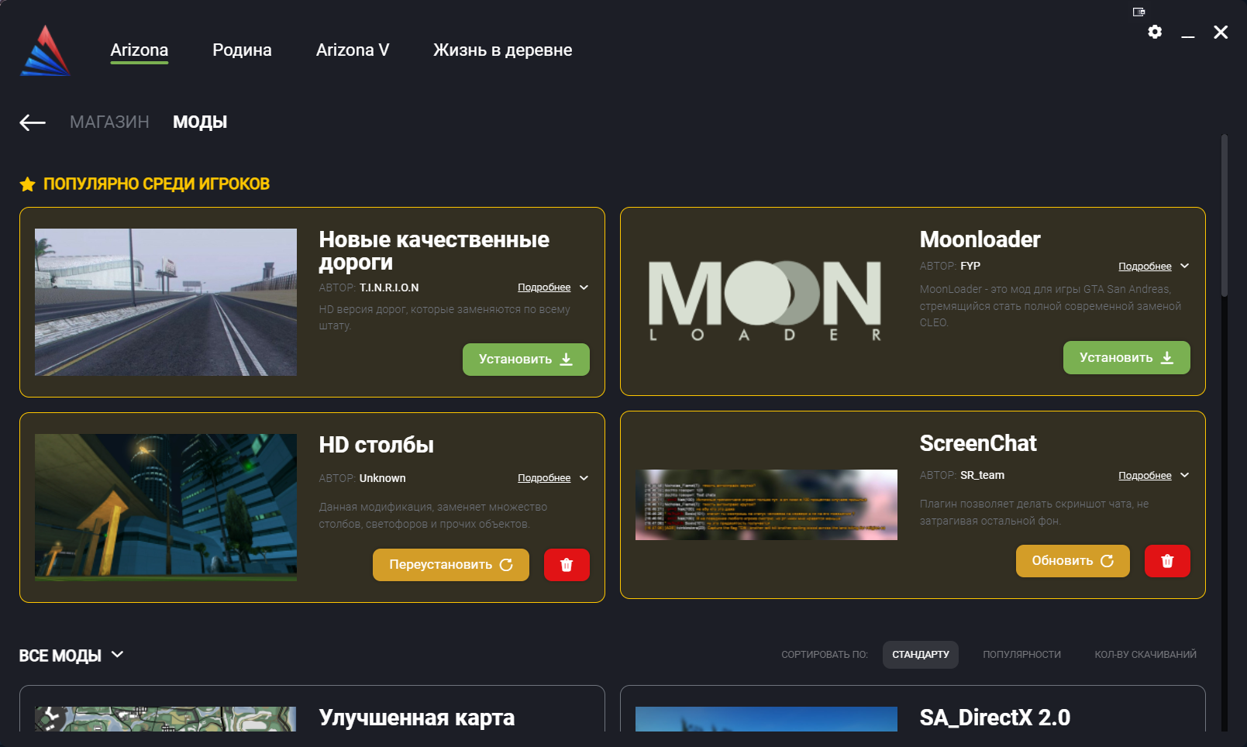Switch to МАГАЗИН section
The width and height of the screenshot is (1247, 747).
click(x=109, y=122)
